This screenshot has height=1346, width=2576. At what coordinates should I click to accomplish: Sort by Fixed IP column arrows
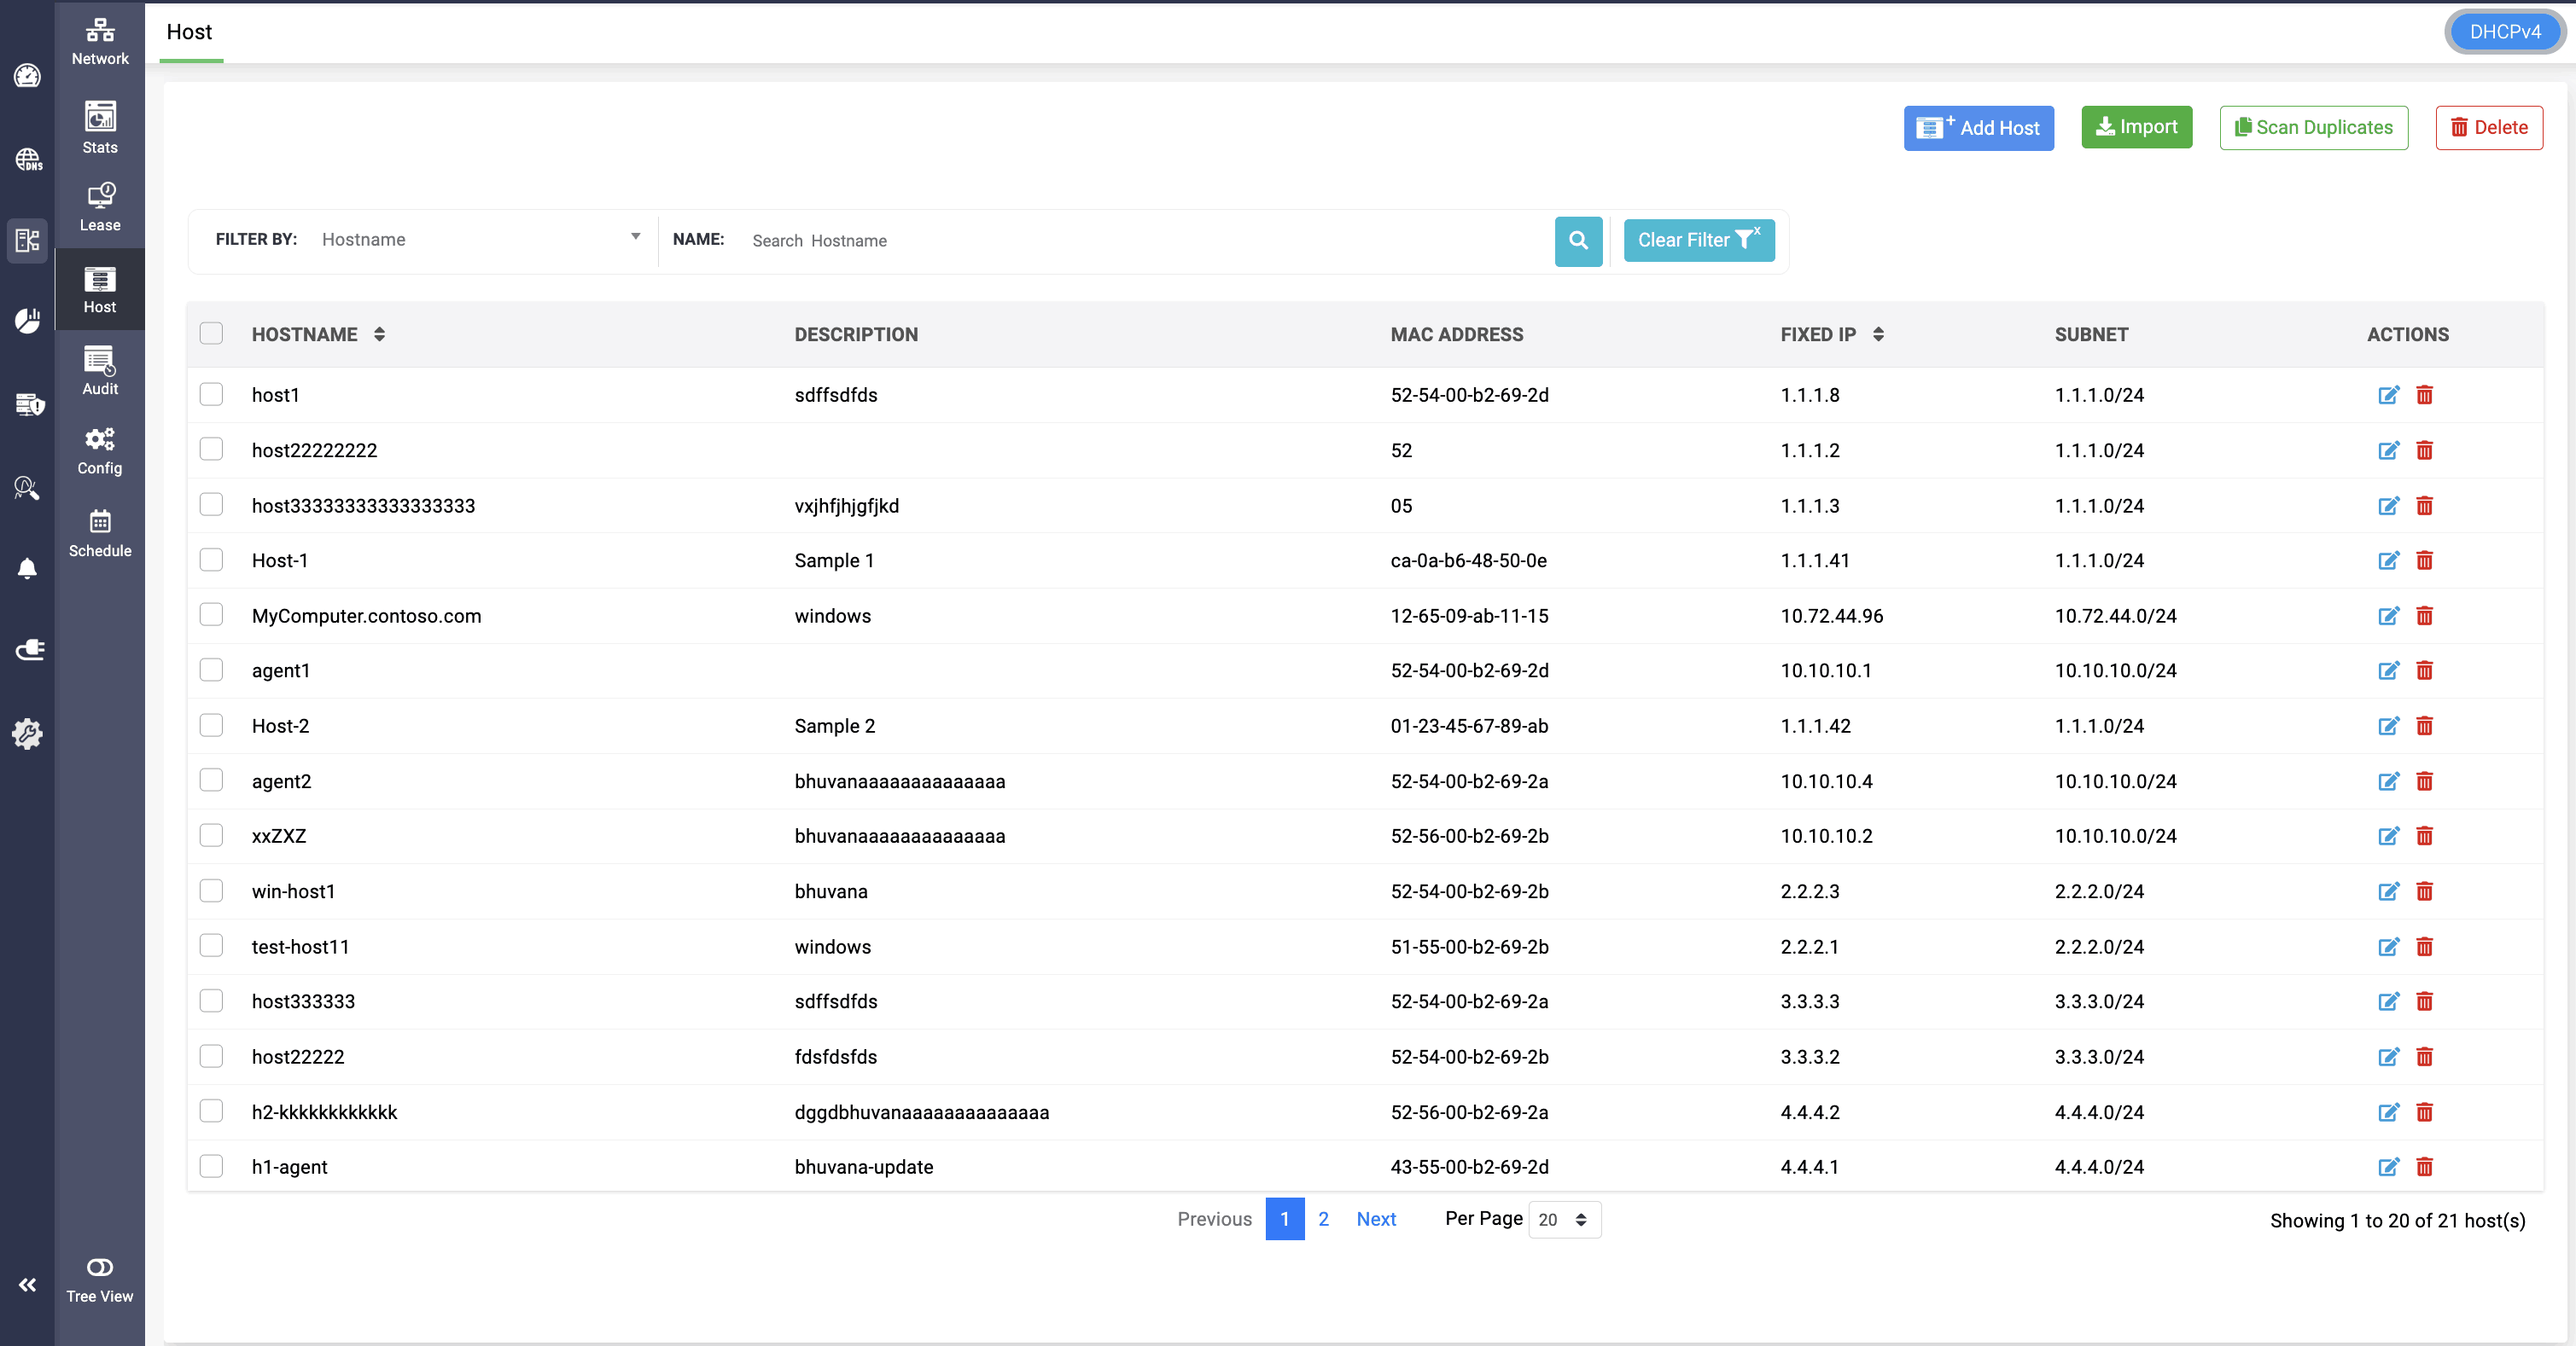(1878, 334)
